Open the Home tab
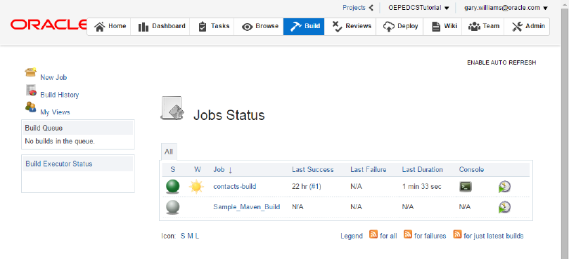Viewport: 569px width, 259px height. (x=110, y=27)
